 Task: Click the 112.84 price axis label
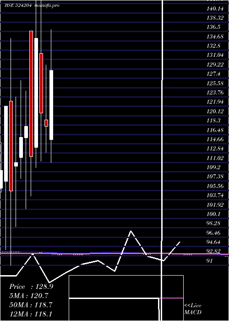(215, 149)
